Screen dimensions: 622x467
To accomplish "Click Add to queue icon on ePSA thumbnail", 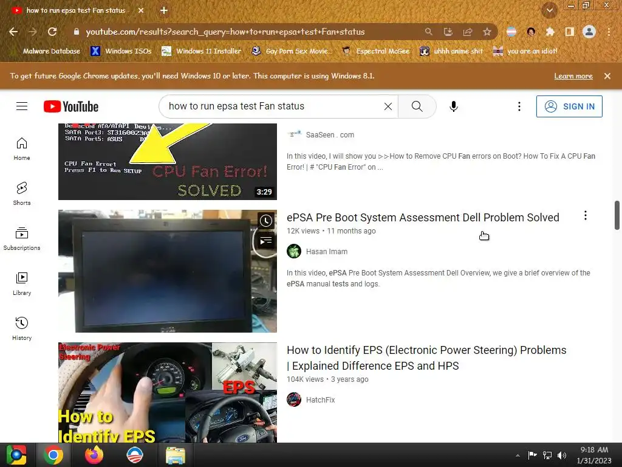I will coord(266,241).
